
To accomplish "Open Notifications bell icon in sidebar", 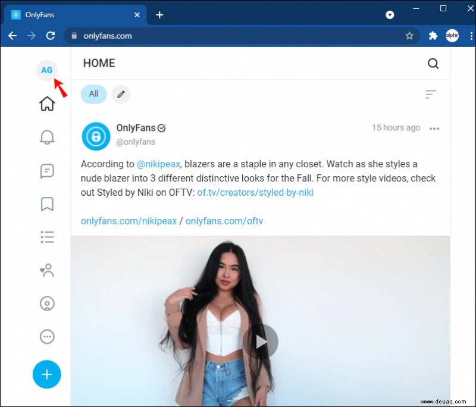I will pyautogui.click(x=47, y=137).
